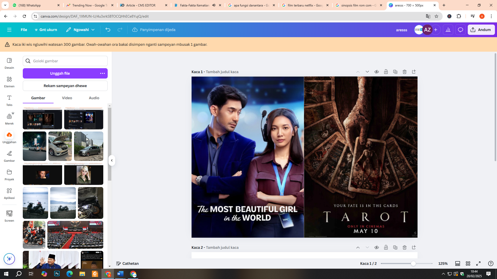The width and height of the screenshot is (497, 279).
Task: Enter fullscreen presentation mode
Action: coord(478,263)
